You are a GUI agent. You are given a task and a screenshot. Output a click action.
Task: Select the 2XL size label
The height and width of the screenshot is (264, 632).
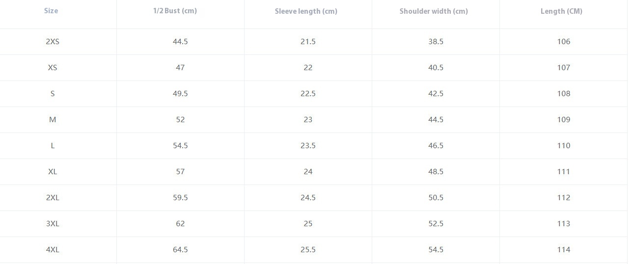click(x=53, y=198)
